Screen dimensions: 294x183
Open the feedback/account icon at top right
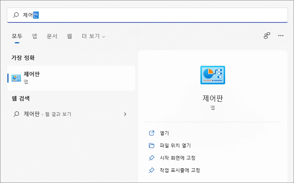pos(267,36)
